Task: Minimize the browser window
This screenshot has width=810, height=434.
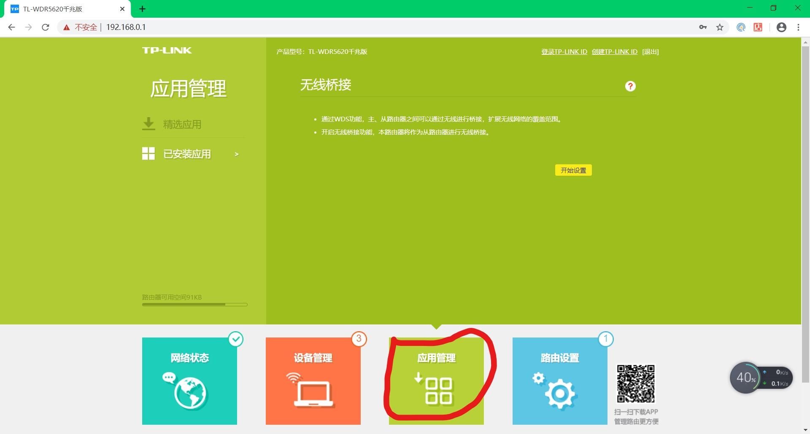Action: click(750, 8)
